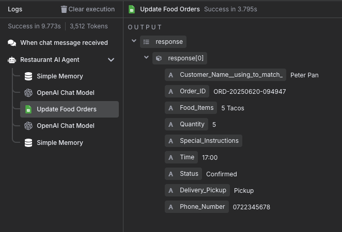The image size is (342, 232).
Task: Click the Customer_Name__using_to_match_ field pill
Action: (225, 75)
